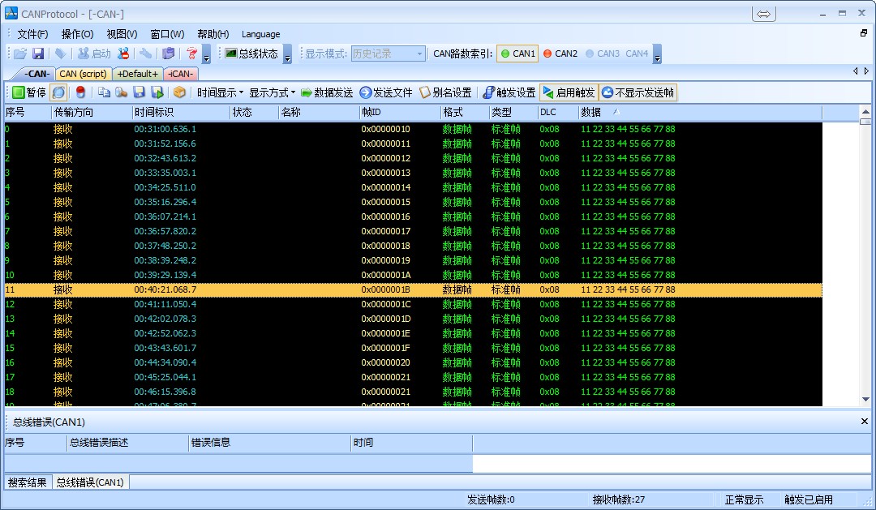Open the 总线状态 bus status monitor
876x510 pixels.
coord(251,54)
